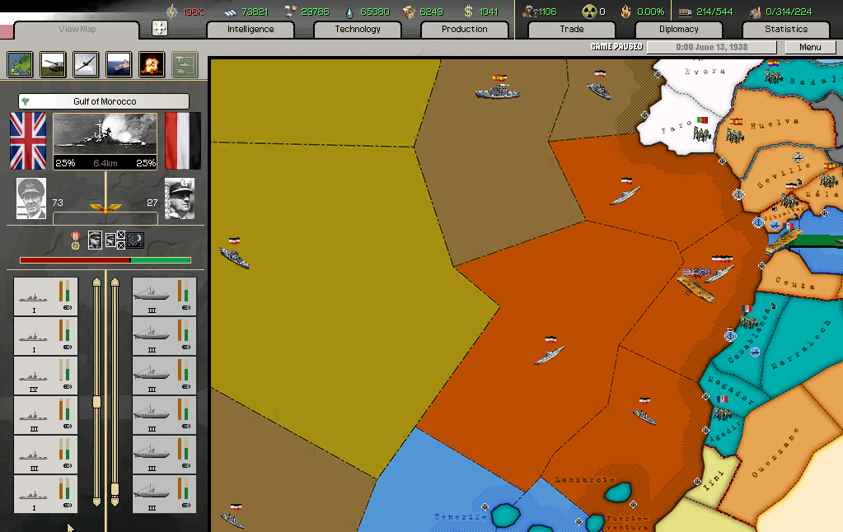Switch to the Technology tab
Image resolution: width=843 pixels, height=532 pixels.
point(358,29)
